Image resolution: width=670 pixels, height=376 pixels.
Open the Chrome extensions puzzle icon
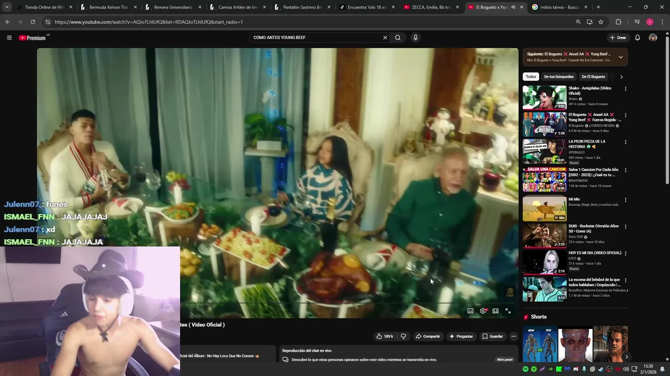tap(619, 22)
